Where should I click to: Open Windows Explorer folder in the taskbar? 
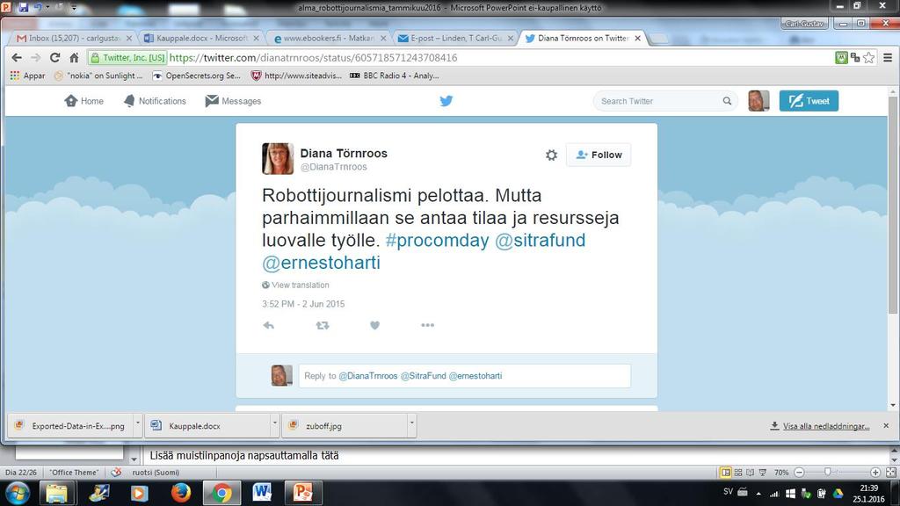coord(56,493)
